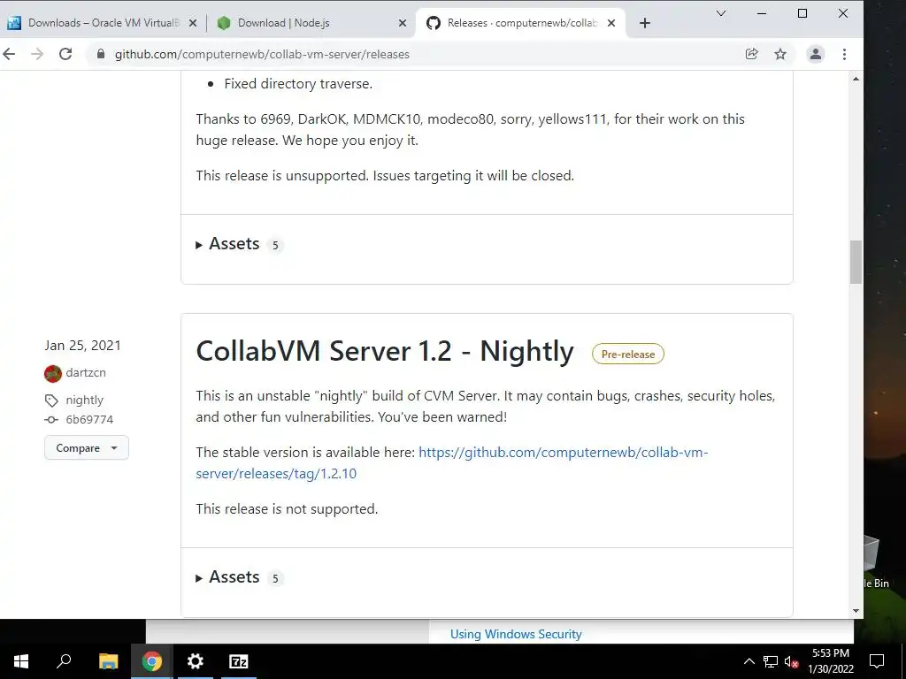Viewport: 906px width, 679px height.
Task: Open the nightly tag link
Action: [x=84, y=400]
